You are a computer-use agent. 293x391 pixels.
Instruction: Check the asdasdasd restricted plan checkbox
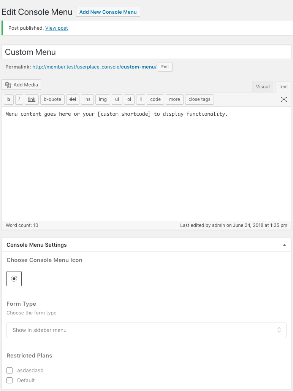(10, 370)
